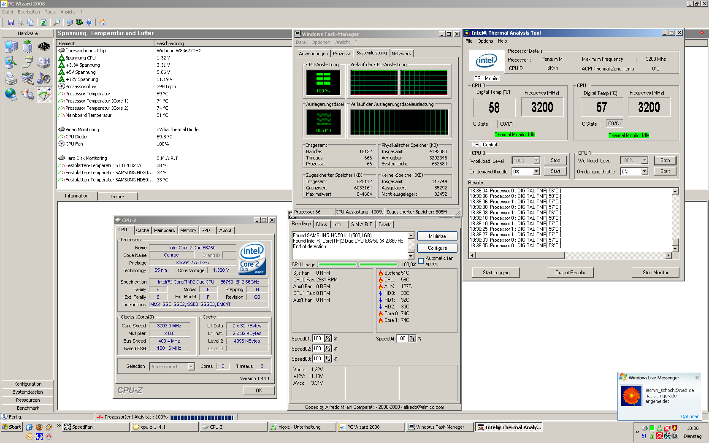Open the multimedia speaker and note icon
The width and height of the screenshot is (709, 443).
(x=44, y=78)
